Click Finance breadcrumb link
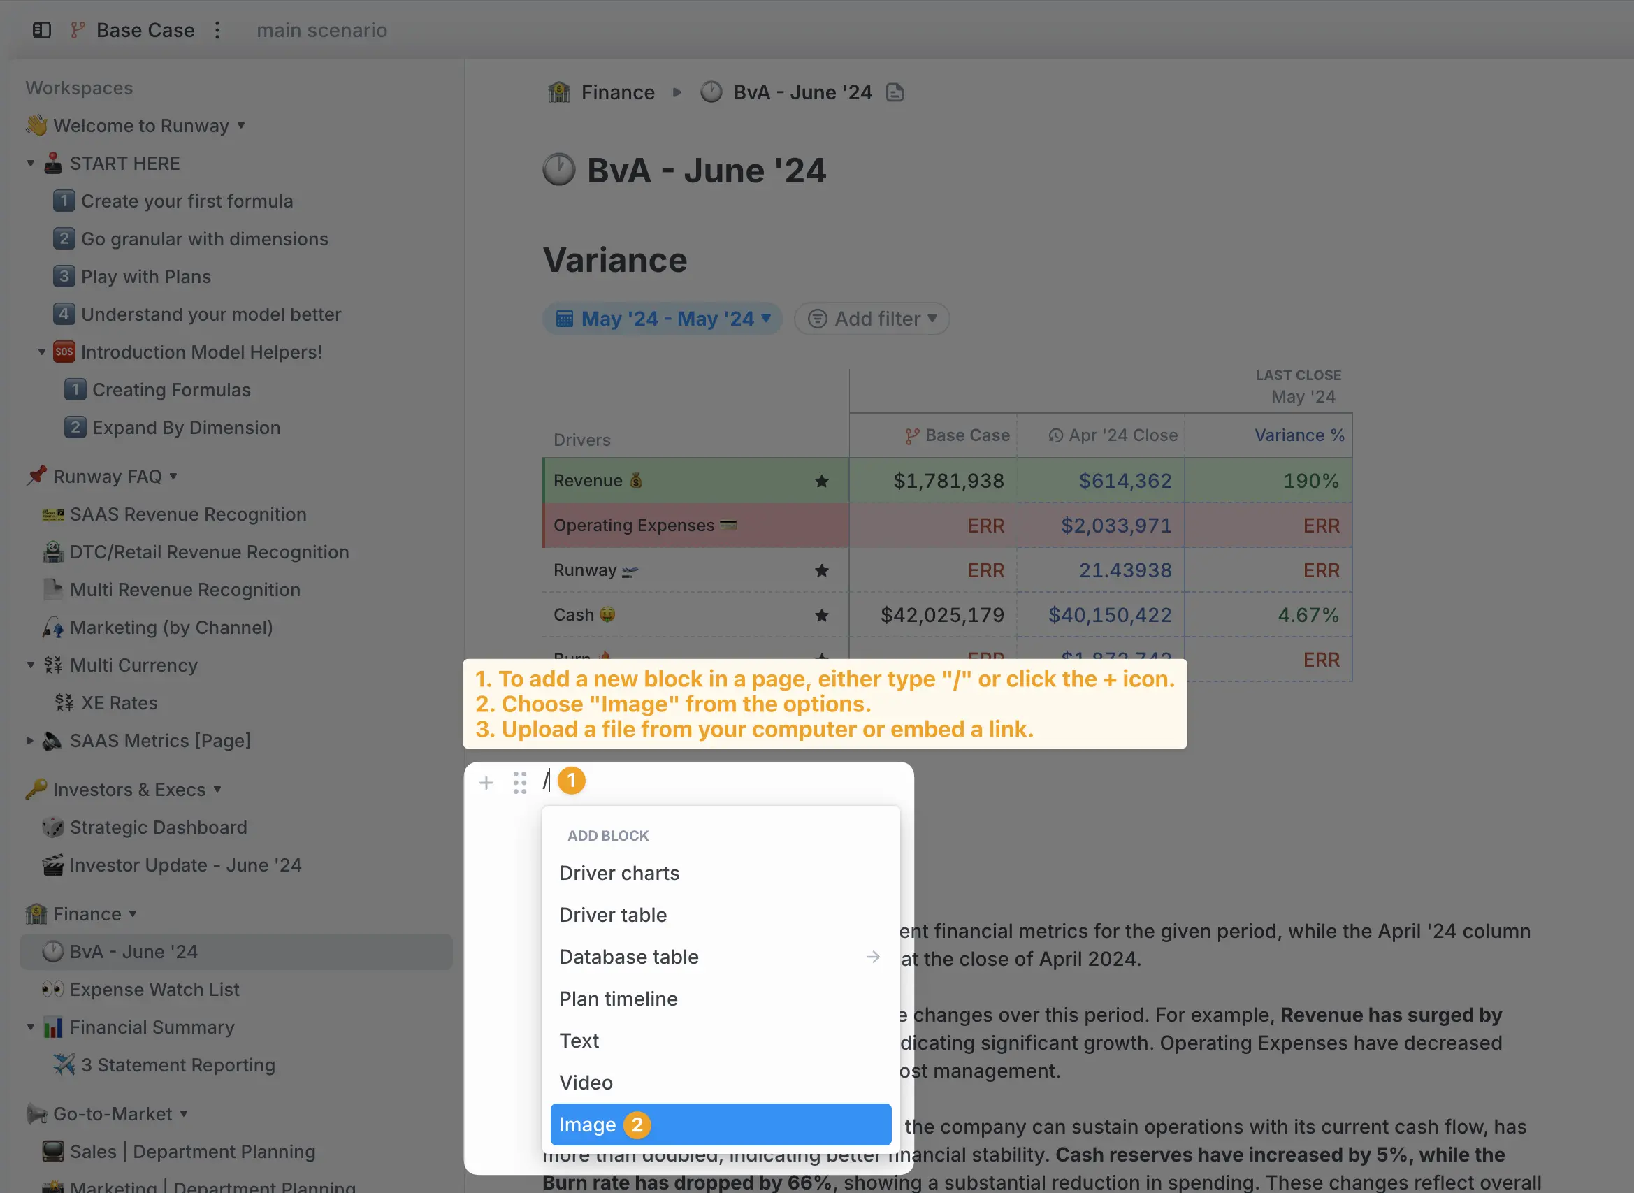The image size is (1634, 1193). tap(617, 92)
